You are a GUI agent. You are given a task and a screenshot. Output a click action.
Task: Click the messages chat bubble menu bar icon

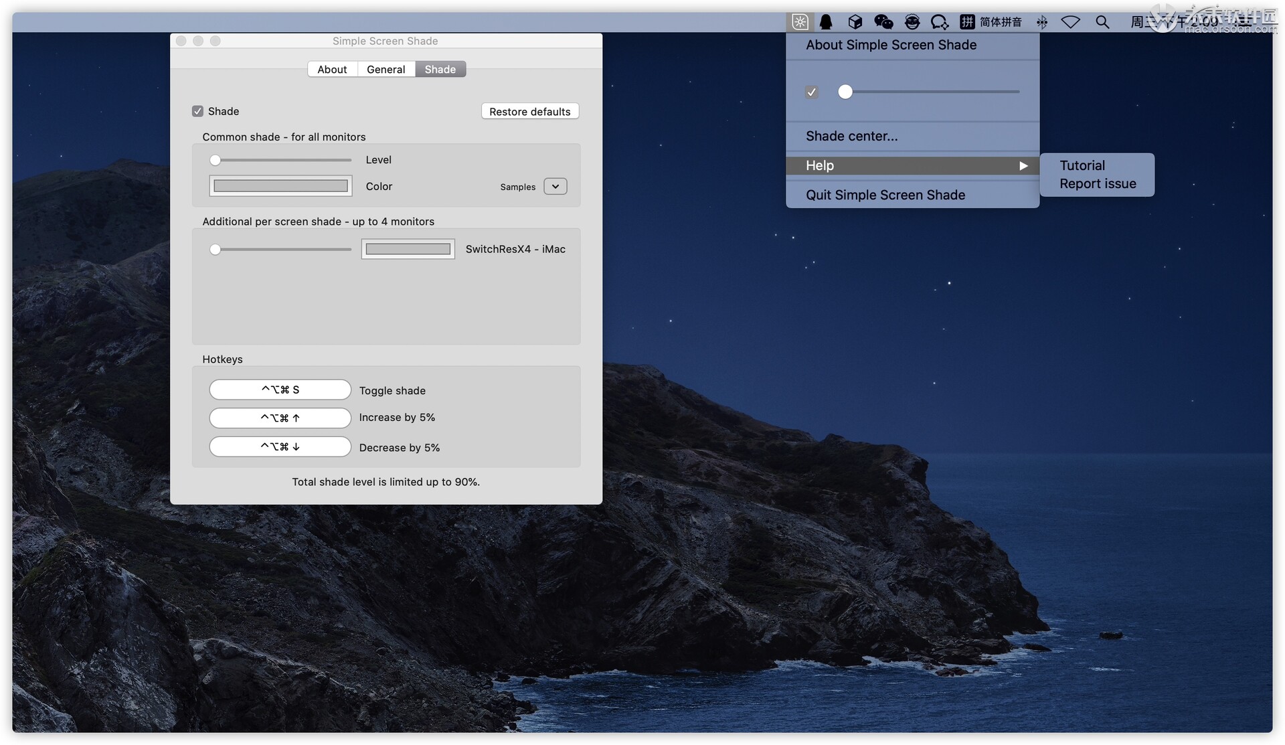click(x=940, y=22)
